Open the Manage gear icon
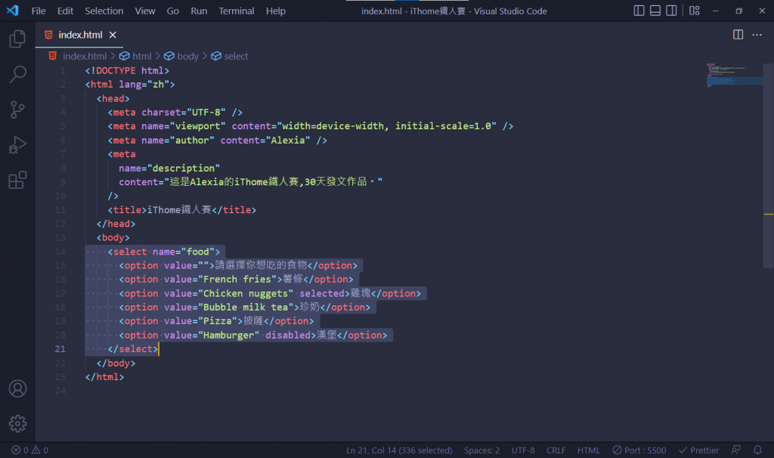Image resolution: width=774 pixels, height=458 pixels. click(x=17, y=423)
